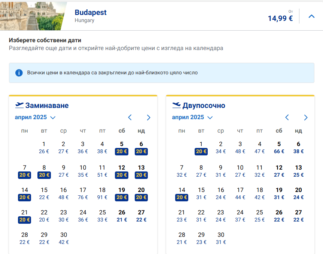This screenshot has width=323, height=254.
Task: Open the departure month dropdown април 2025
Action: [x=35, y=117]
